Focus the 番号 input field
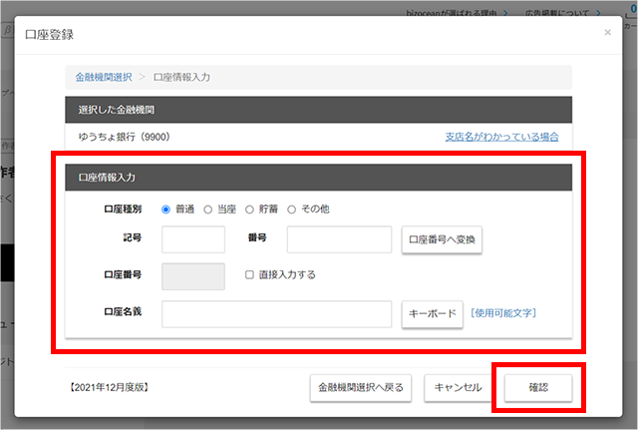 pos(339,239)
